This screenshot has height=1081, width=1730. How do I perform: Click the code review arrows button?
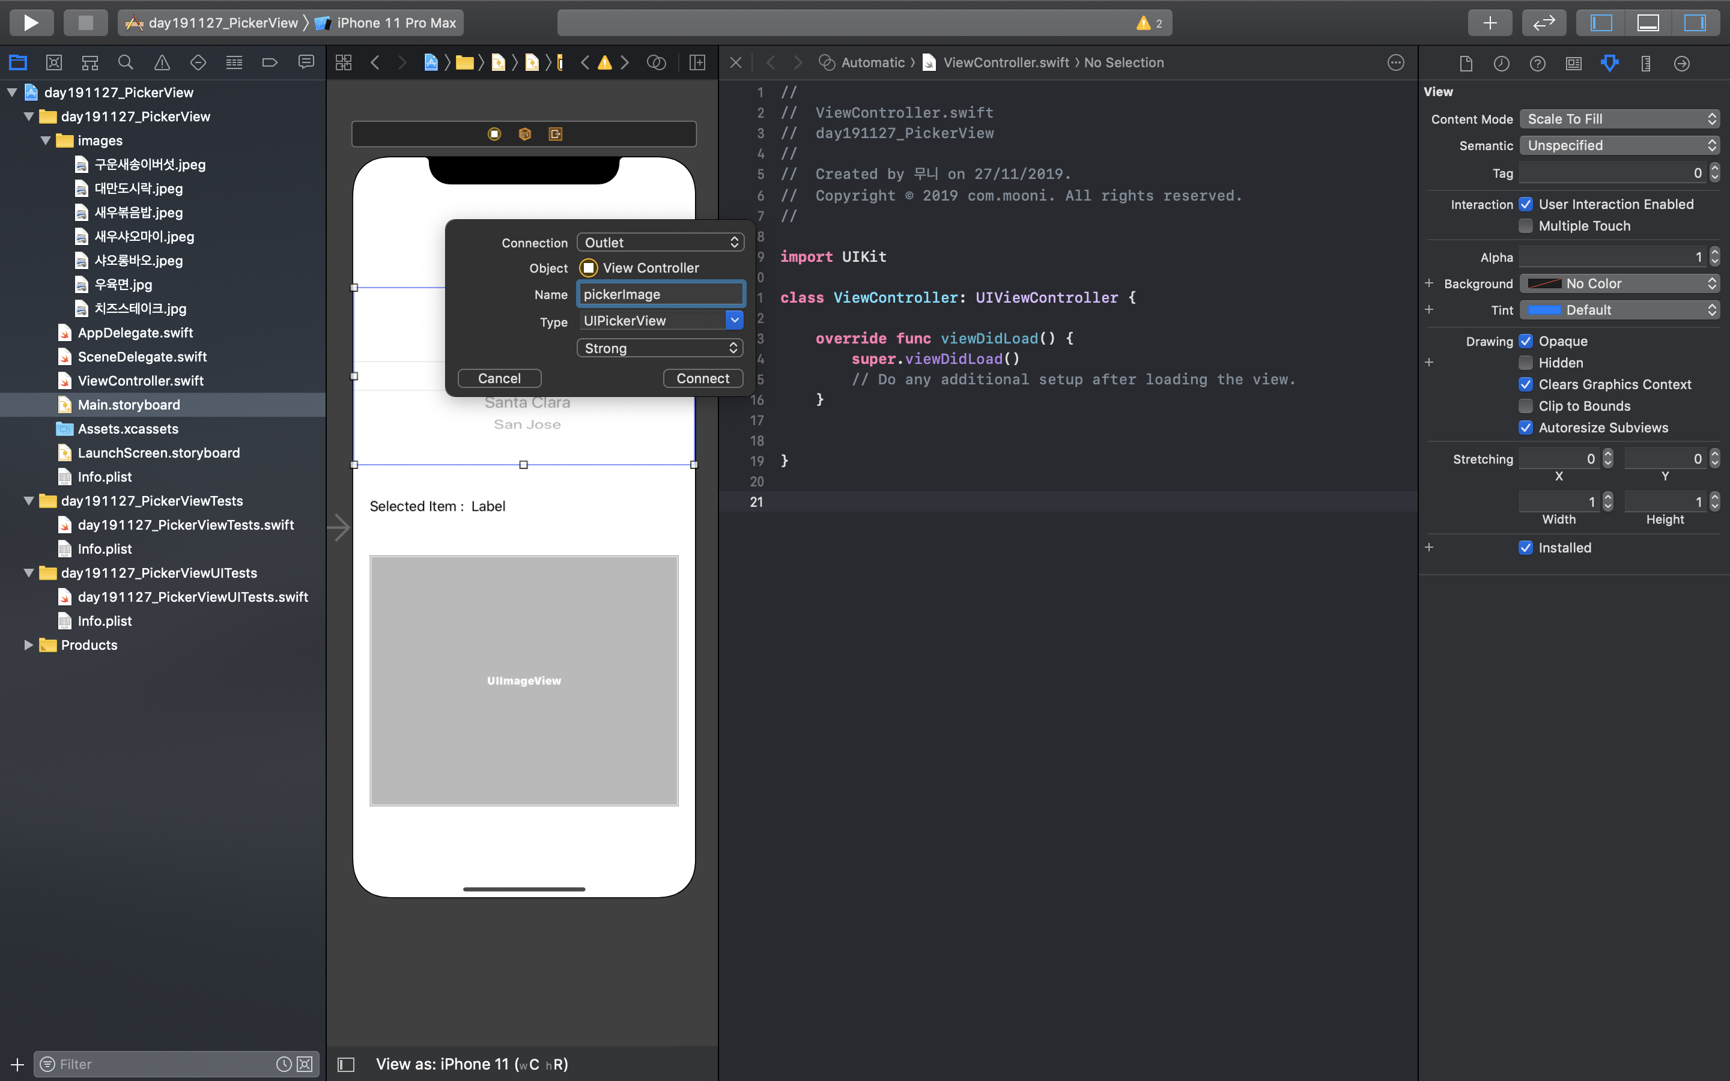click(1544, 23)
